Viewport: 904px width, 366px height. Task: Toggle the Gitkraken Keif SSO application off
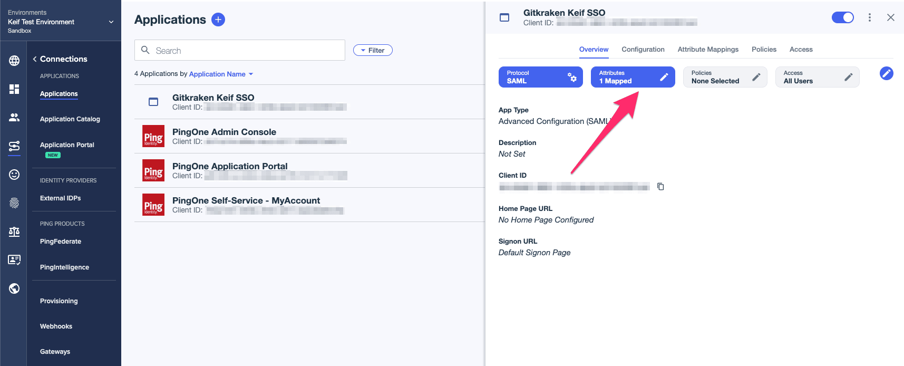click(843, 17)
